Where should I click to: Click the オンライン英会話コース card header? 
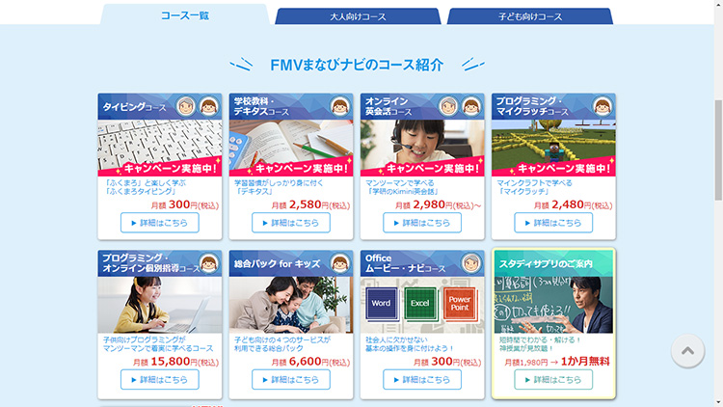pyautogui.click(x=422, y=107)
